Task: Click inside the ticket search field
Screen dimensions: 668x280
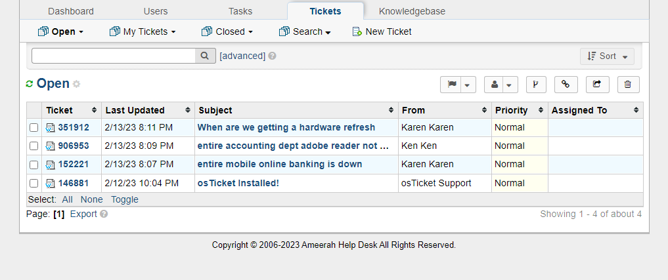Action: click(x=113, y=56)
